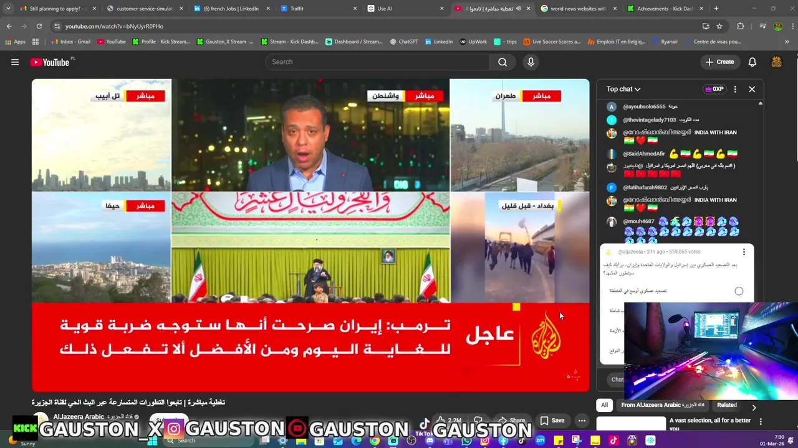The height and width of the screenshot is (448, 798).
Task: Open a new browser tab
Action: (x=716, y=9)
